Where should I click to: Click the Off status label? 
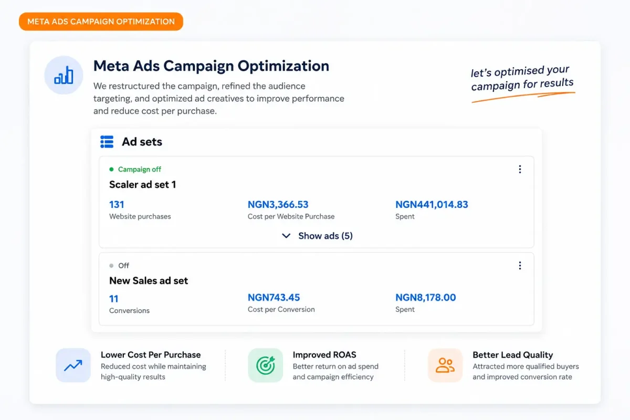point(123,266)
